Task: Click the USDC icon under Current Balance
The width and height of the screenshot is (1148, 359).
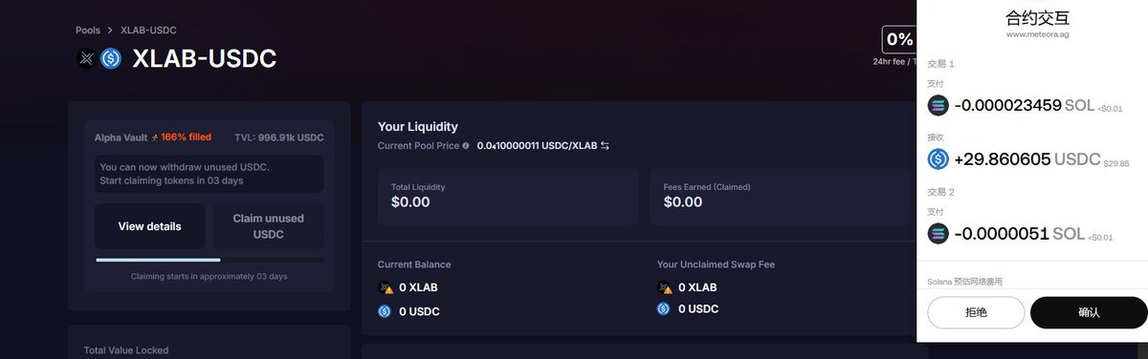Action: (x=385, y=310)
